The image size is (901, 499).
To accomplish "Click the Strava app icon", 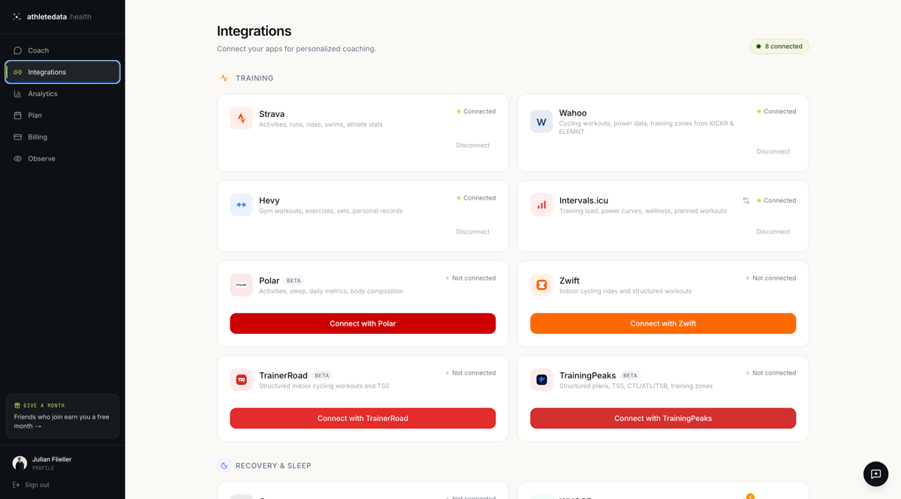I will click(x=241, y=119).
